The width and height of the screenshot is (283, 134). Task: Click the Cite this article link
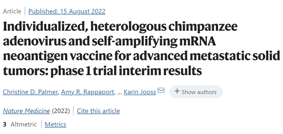pos(98,111)
